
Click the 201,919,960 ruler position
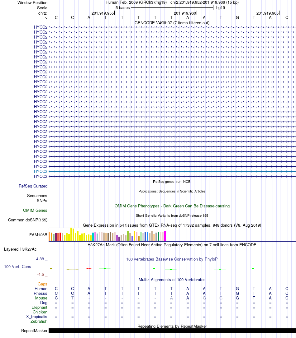pos(185,13)
